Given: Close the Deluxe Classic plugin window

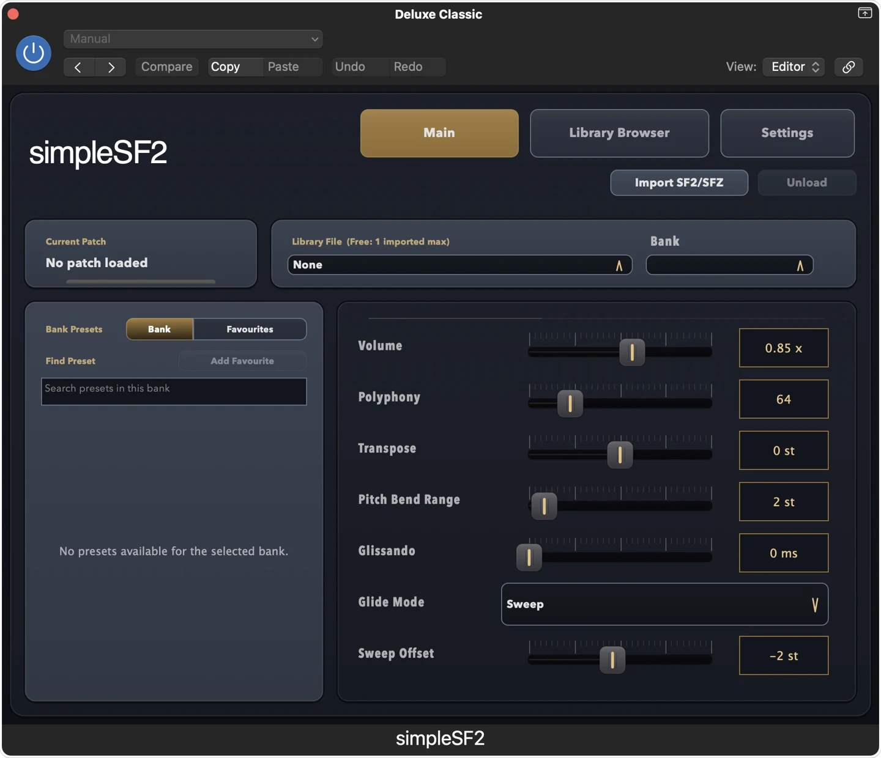Looking at the screenshot, I should click(13, 13).
